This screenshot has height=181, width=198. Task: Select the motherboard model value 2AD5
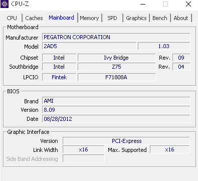(89, 46)
